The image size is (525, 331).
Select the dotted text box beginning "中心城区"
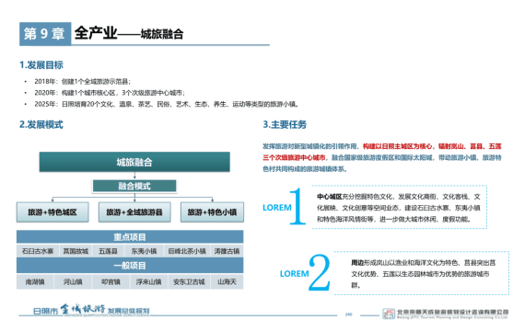[x=399, y=207]
